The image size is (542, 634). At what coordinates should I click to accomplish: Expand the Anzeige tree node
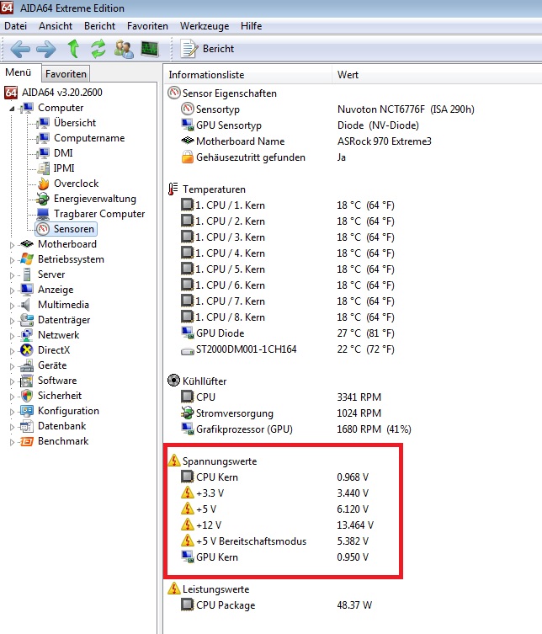(x=12, y=290)
